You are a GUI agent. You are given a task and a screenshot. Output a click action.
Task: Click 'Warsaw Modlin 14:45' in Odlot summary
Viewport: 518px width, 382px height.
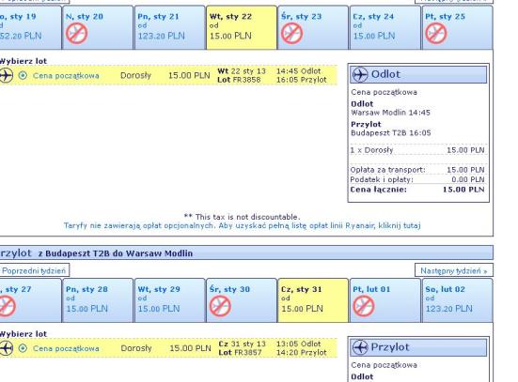[x=390, y=113]
